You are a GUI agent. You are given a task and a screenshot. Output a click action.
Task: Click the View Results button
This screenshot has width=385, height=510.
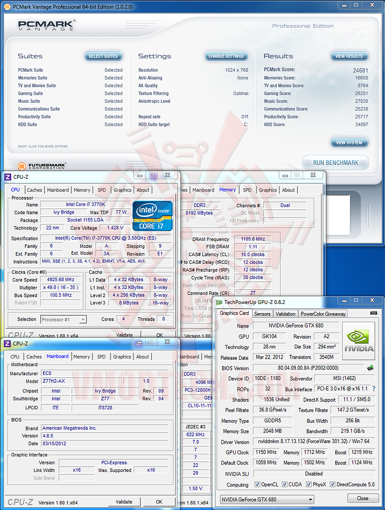click(x=349, y=56)
